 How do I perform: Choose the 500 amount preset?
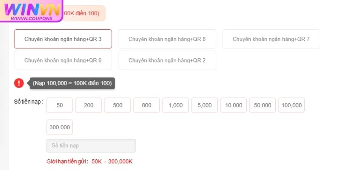pyautogui.click(x=118, y=105)
